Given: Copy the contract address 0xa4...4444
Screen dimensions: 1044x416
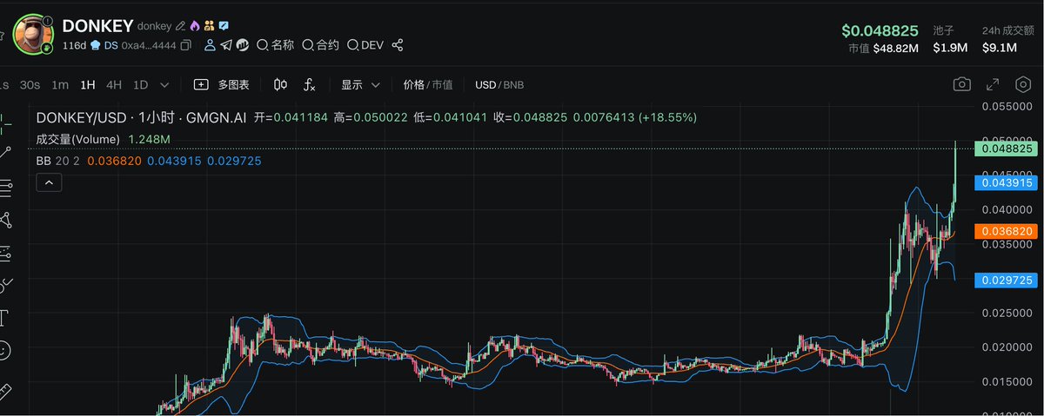Looking at the screenshot, I should pyautogui.click(x=185, y=45).
